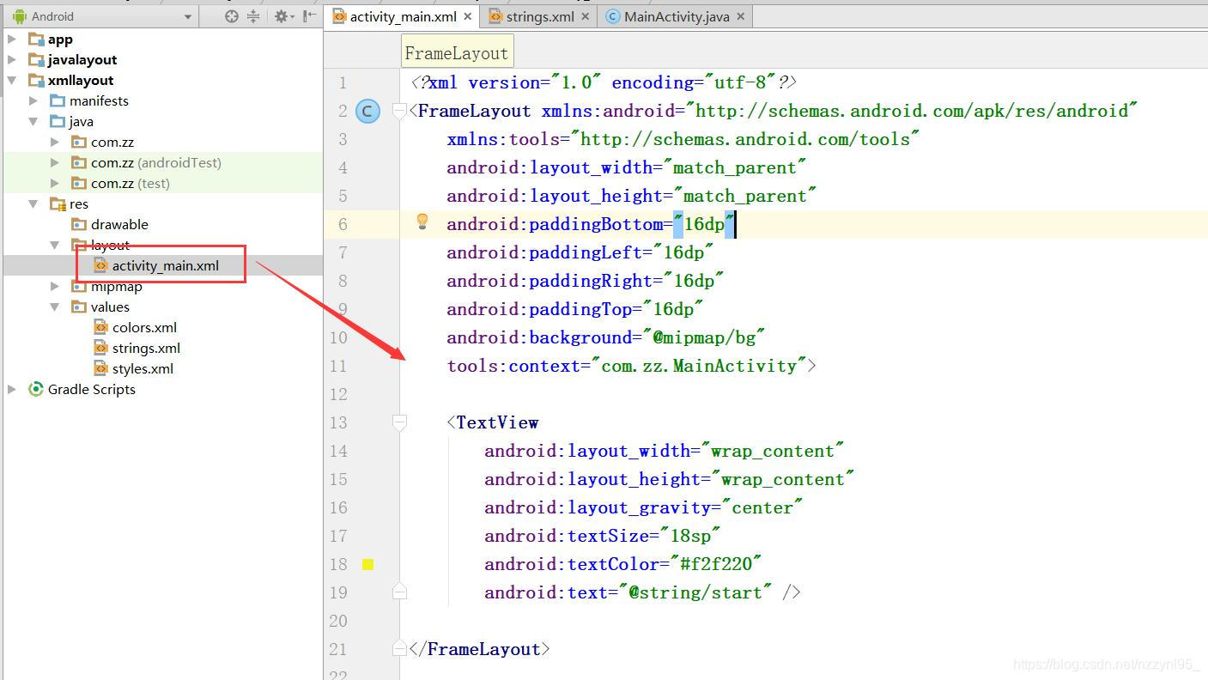Viewport: 1208px width, 680px height.
Task: Select the javalayout module
Action: click(x=82, y=59)
